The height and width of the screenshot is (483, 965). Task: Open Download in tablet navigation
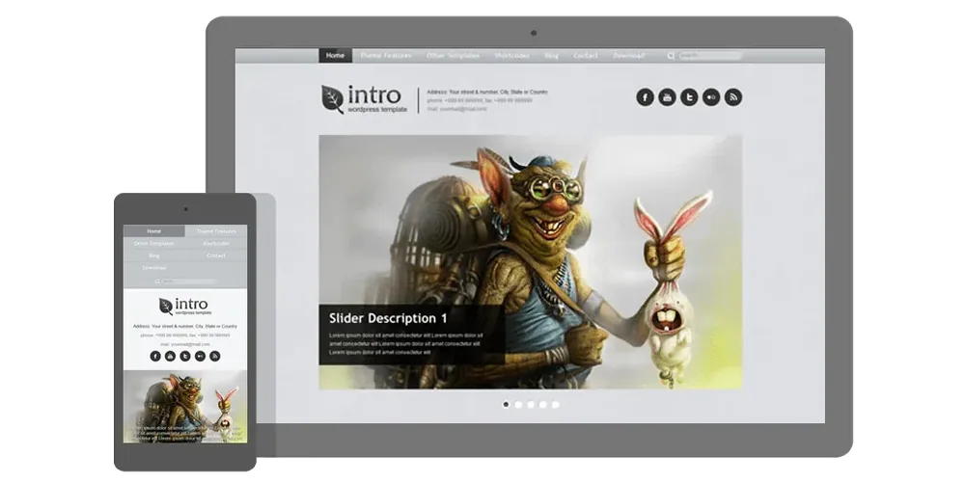pos(628,55)
